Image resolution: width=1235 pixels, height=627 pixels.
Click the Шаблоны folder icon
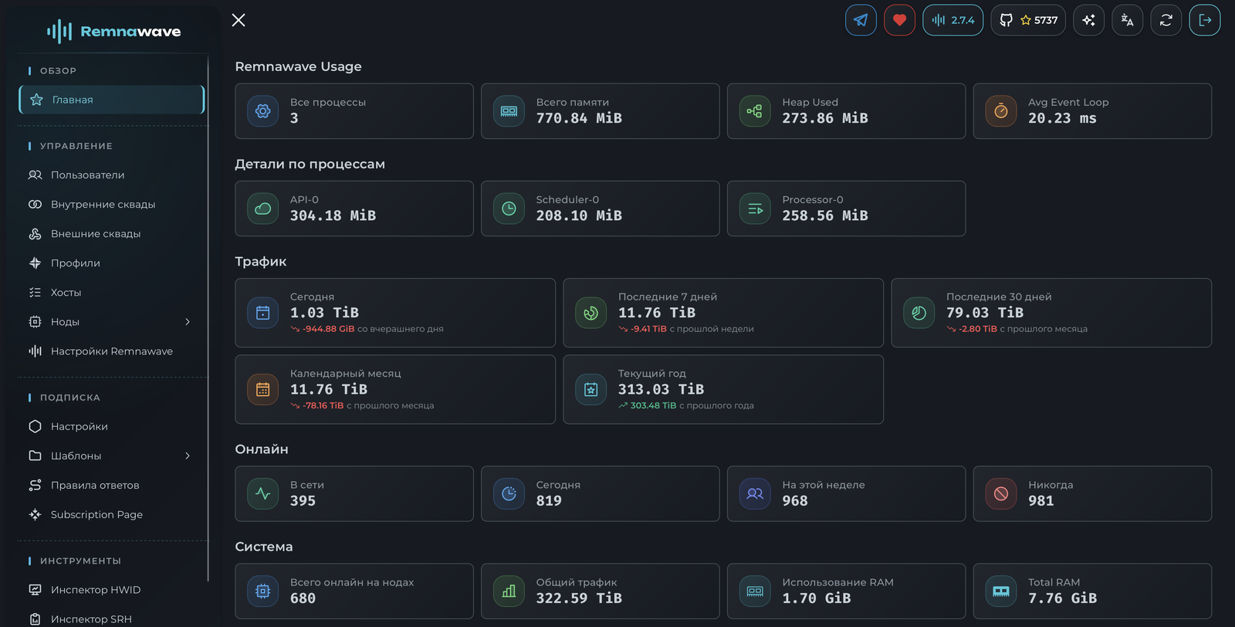[35, 456]
